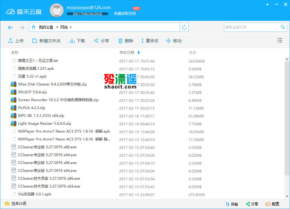Select file 迅雷 5.32 v1.apk
This screenshot has width=290, height=209.
(x=32, y=76)
